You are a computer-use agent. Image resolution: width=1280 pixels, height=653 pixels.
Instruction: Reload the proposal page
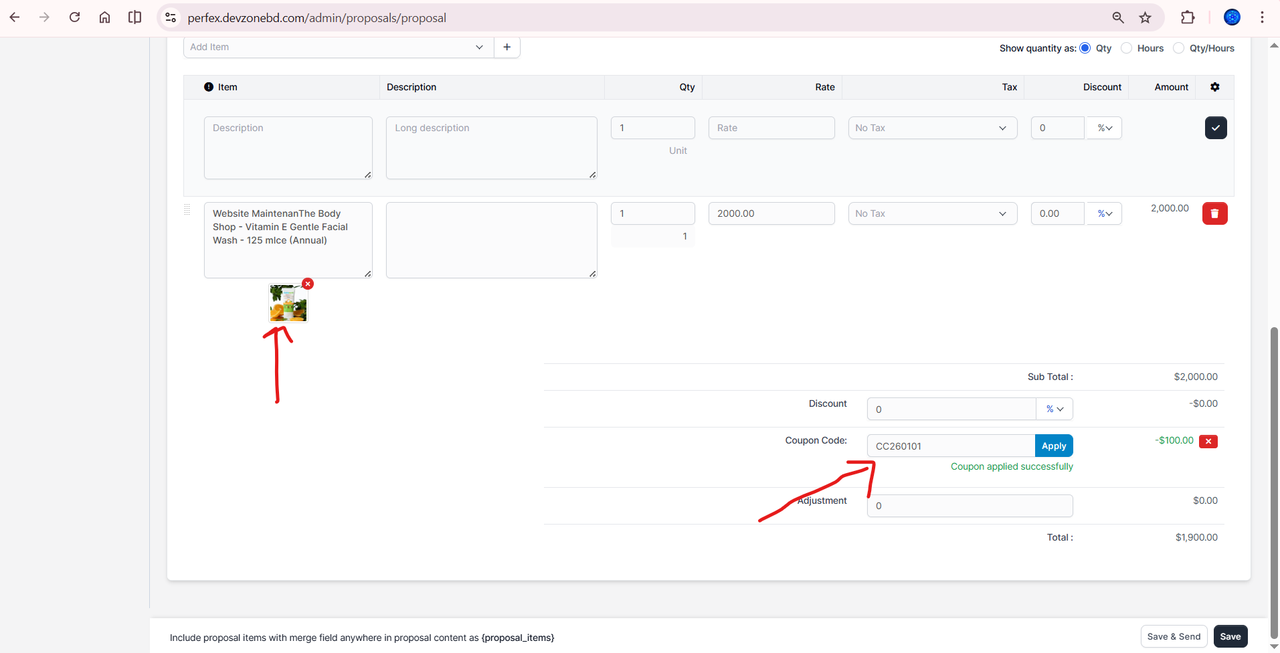(x=75, y=17)
